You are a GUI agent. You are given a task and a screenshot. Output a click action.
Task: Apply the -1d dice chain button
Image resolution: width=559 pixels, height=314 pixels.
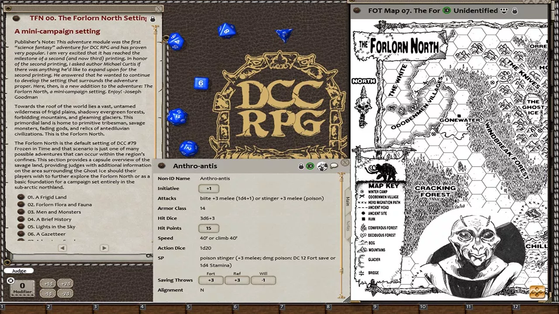coord(48,294)
